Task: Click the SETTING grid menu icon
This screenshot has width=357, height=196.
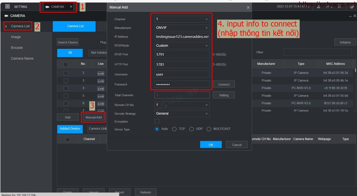Action: click(7, 7)
